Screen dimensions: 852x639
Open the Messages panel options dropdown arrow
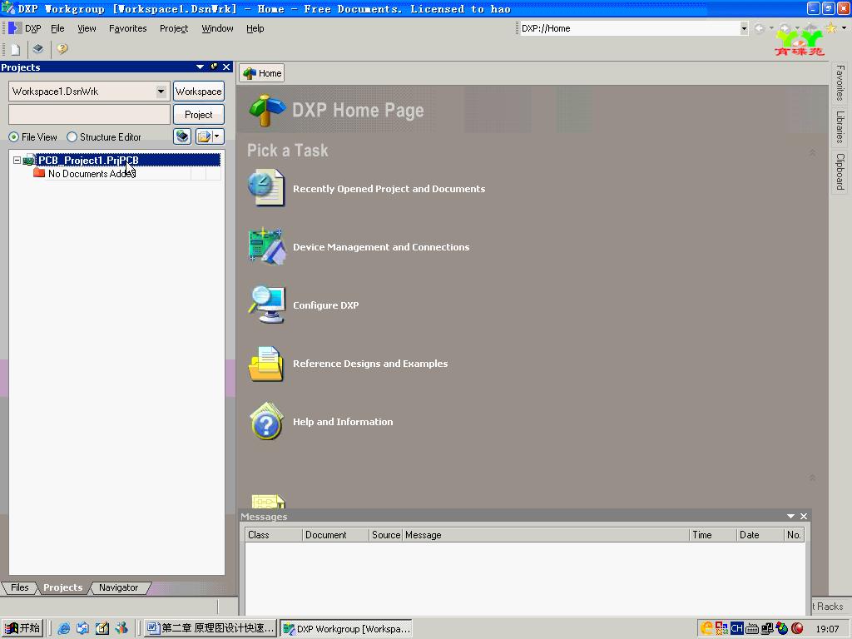coord(790,516)
